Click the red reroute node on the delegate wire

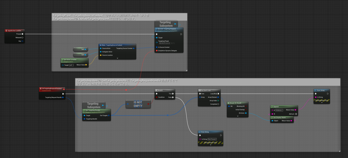[126, 90]
